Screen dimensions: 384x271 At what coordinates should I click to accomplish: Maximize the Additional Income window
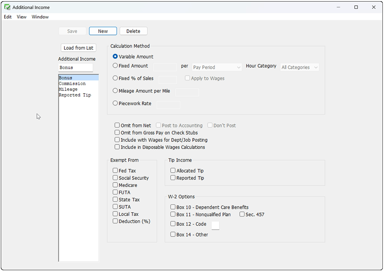tap(356, 7)
